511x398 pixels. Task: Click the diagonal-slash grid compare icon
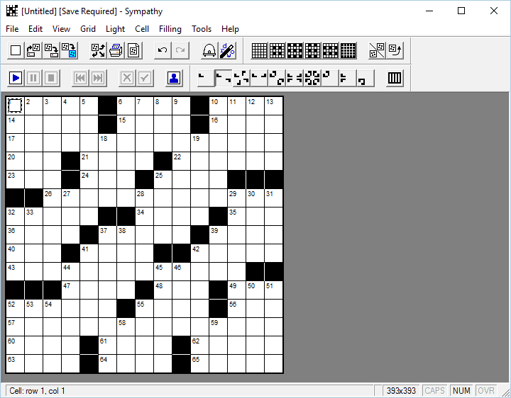click(377, 50)
